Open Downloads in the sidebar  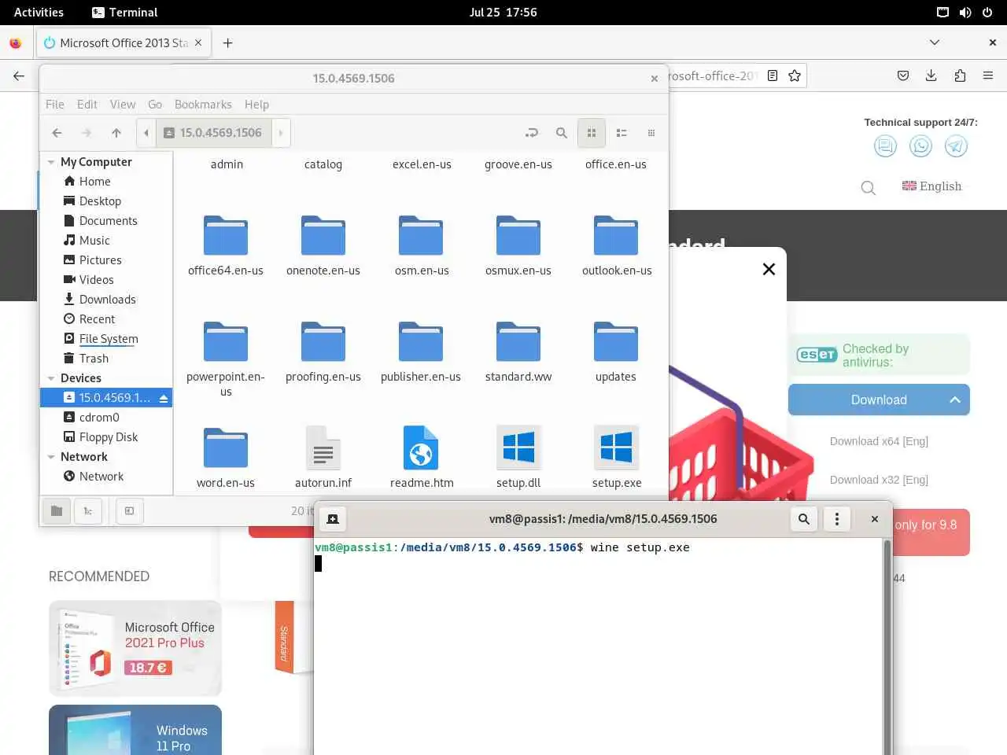tap(106, 300)
